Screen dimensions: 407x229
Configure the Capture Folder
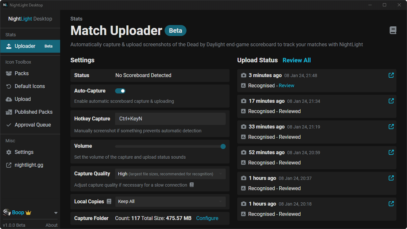click(207, 218)
